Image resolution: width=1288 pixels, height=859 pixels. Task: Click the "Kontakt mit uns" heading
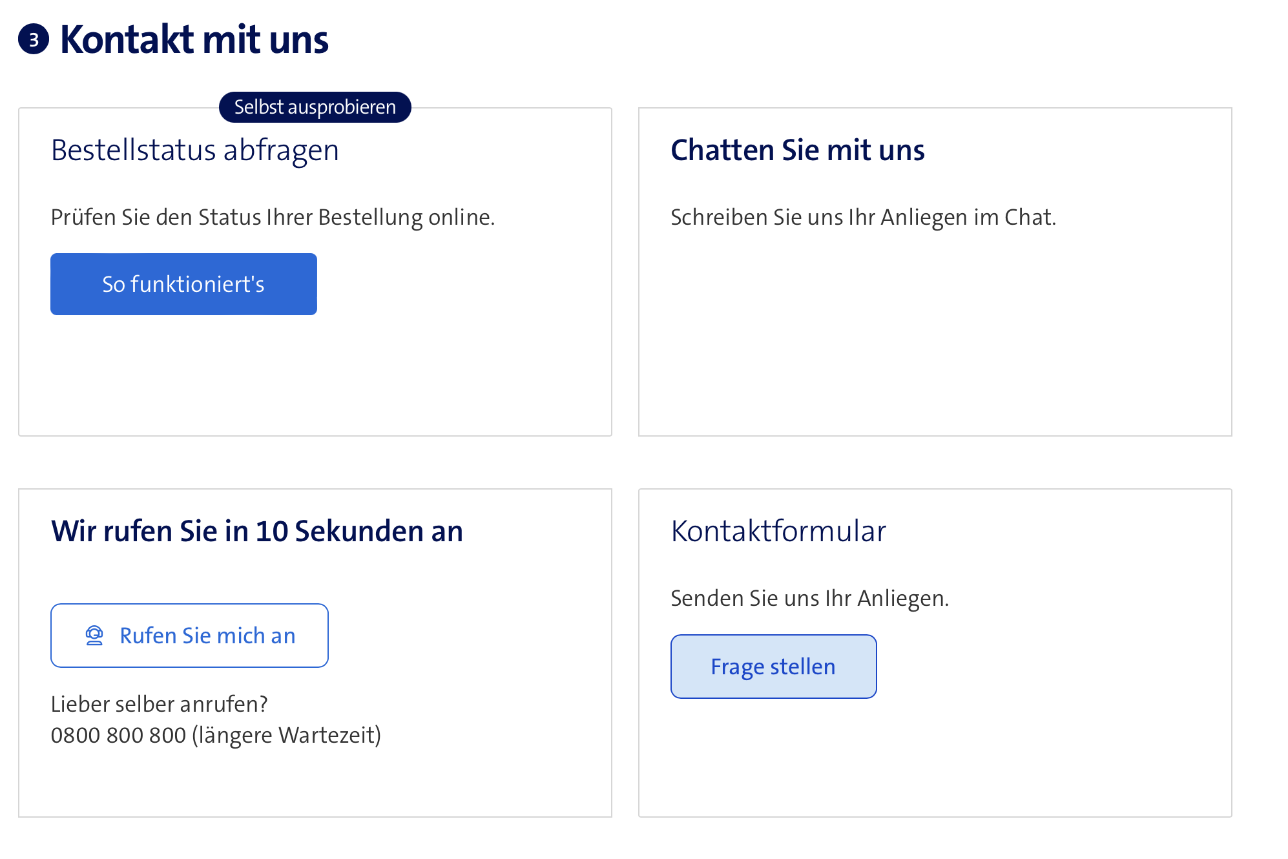[x=194, y=39]
